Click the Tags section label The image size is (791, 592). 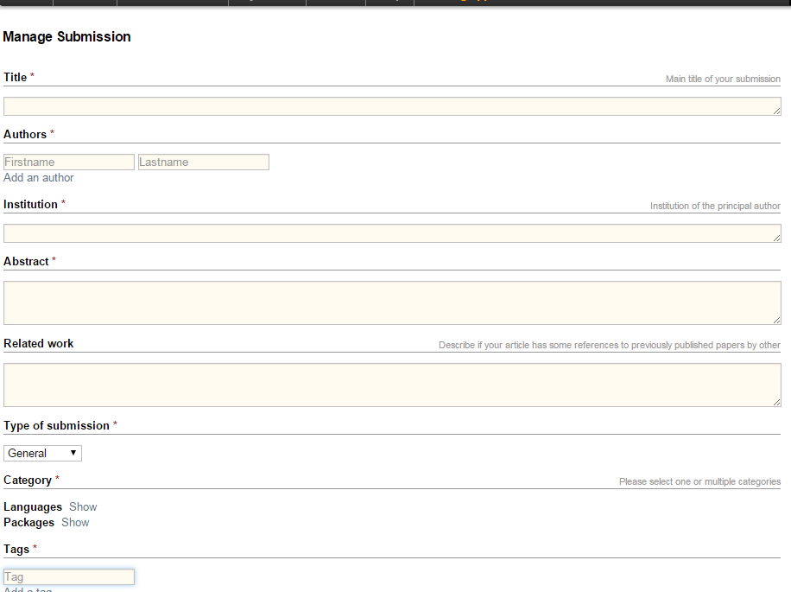[17, 550]
